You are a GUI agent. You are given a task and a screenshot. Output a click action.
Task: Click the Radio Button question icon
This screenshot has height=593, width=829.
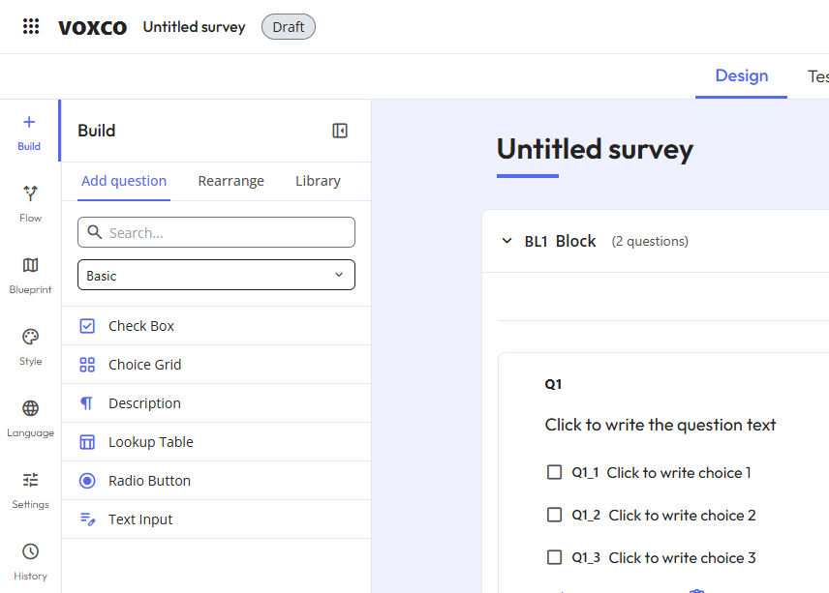pos(87,481)
